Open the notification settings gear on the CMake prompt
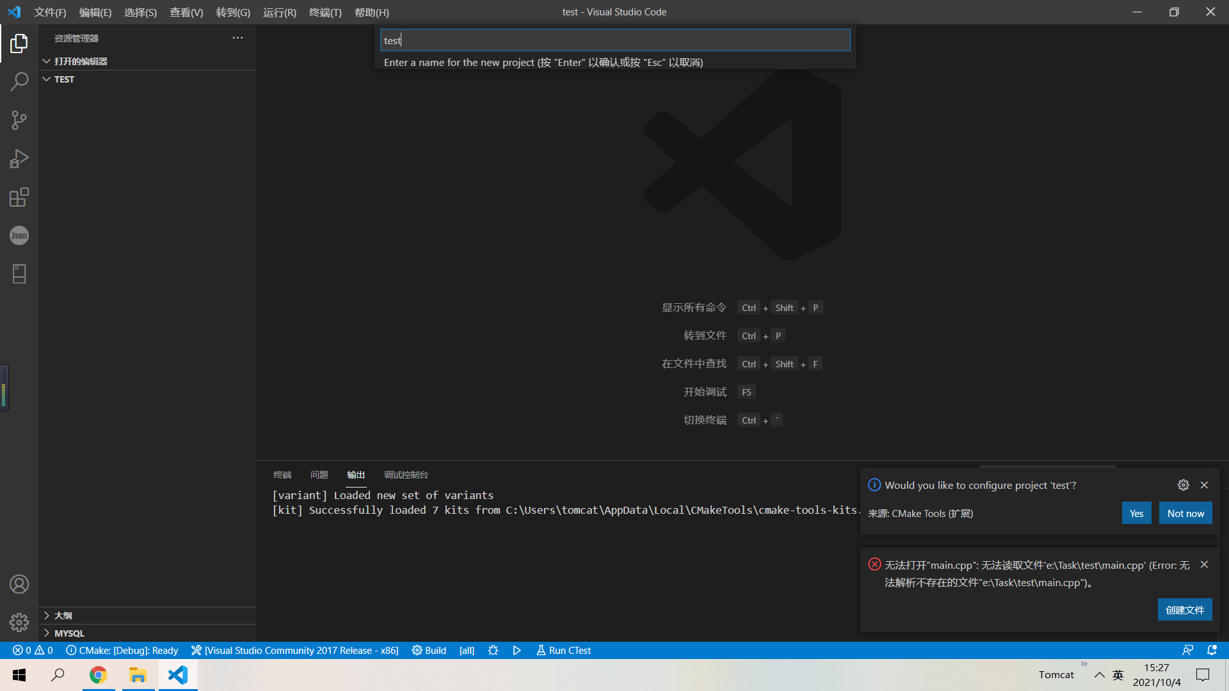Viewport: 1229px width, 691px height. pos(1183,485)
